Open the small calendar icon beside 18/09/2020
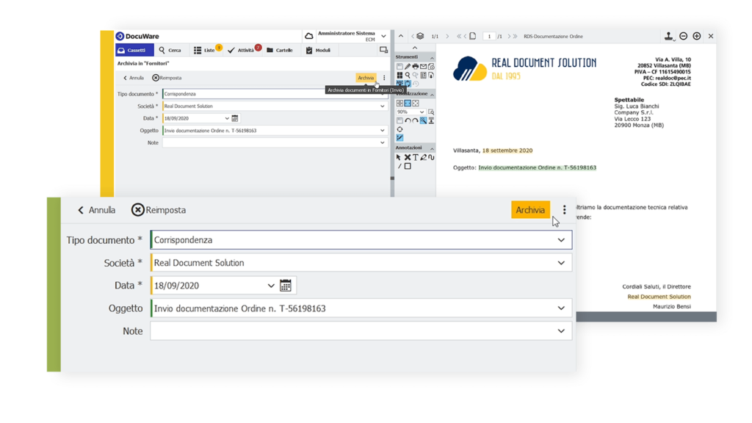This screenshot has height=423, width=752. click(235, 118)
